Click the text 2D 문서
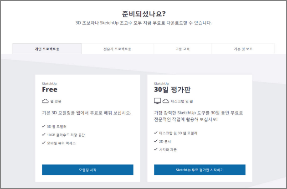Image resolution: width=287 pixels, height=189 pixels. click(165, 142)
